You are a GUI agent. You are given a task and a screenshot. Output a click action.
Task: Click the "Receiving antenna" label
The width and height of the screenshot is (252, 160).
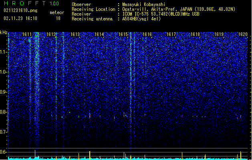92,19
